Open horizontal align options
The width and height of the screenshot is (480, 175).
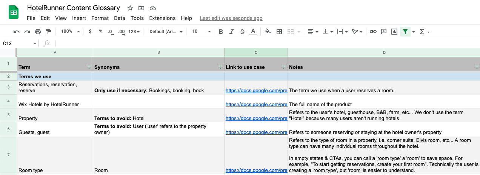pyautogui.click(x=313, y=32)
